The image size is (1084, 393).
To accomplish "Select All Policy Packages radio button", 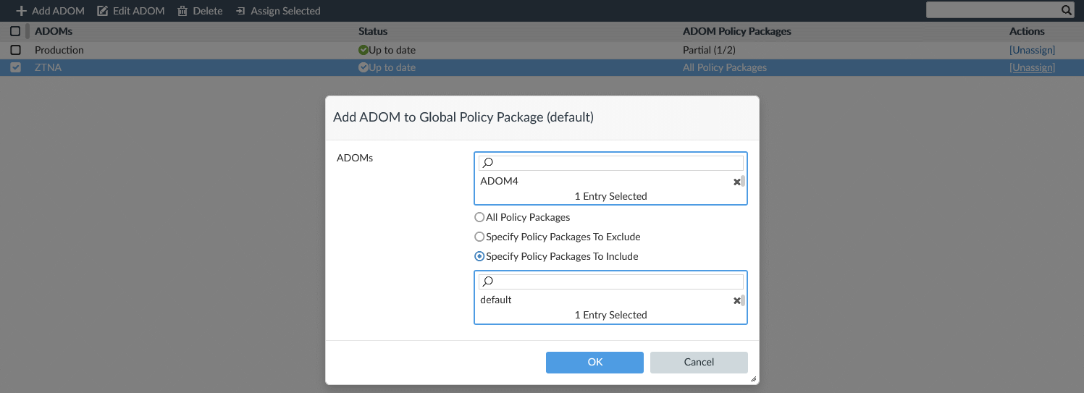I will coord(479,217).
